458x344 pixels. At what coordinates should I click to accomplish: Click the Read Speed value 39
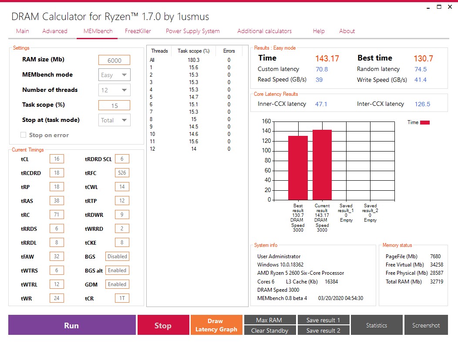point(319,80)
